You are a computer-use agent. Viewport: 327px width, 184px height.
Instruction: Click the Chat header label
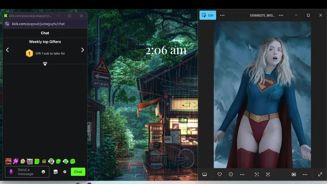pyautogui.click(x=45, y=33)
